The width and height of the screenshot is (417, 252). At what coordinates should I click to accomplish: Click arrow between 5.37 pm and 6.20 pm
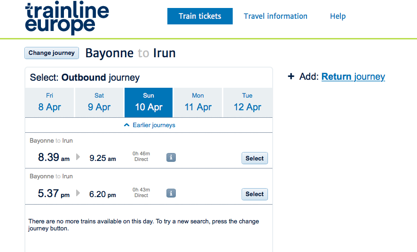(78, 193)
